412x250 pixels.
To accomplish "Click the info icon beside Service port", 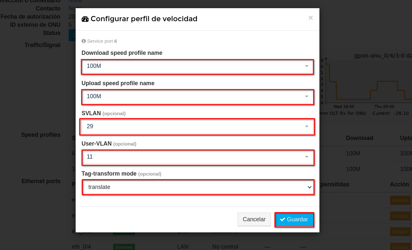I will click(84, 41).
